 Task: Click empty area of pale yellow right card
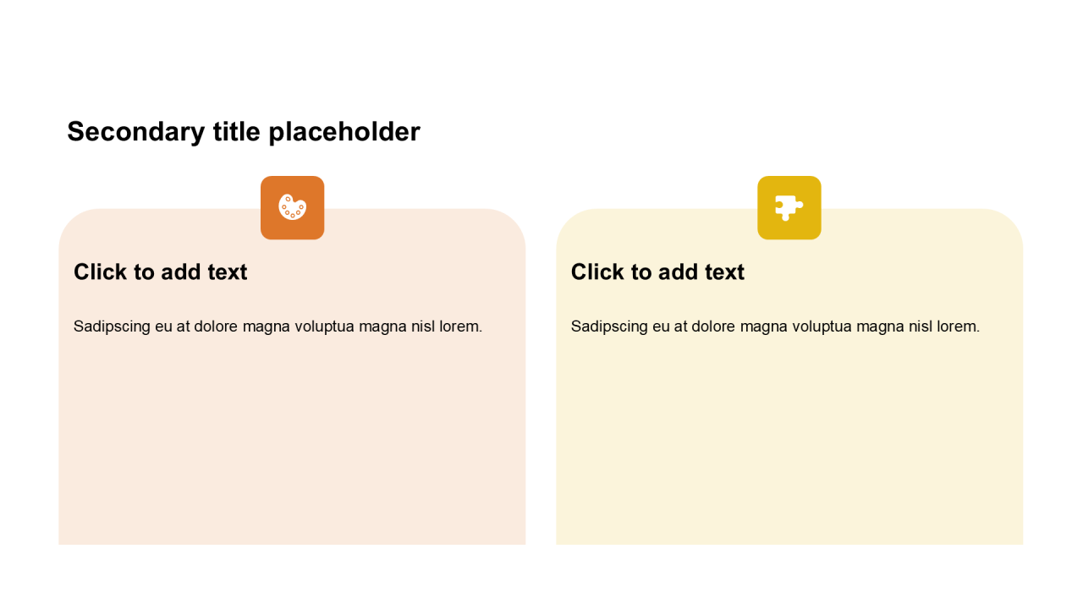789,448
